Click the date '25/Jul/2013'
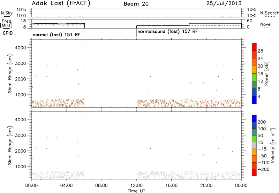This screenshot has width=279, height=193. coord(224,3)
